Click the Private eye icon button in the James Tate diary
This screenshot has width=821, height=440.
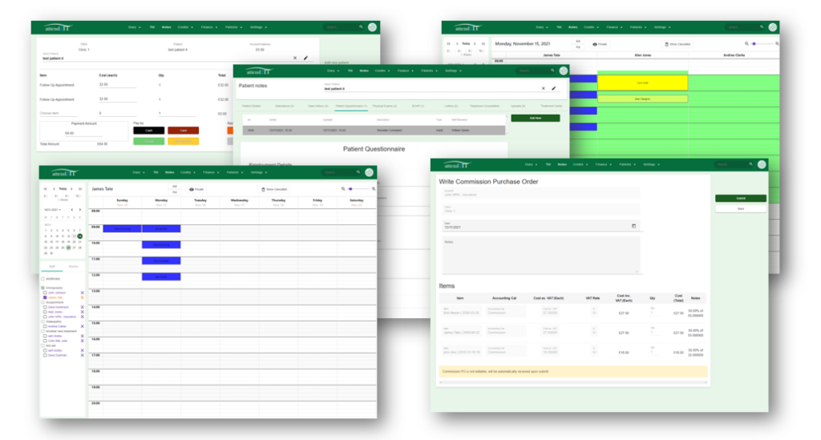197,189
